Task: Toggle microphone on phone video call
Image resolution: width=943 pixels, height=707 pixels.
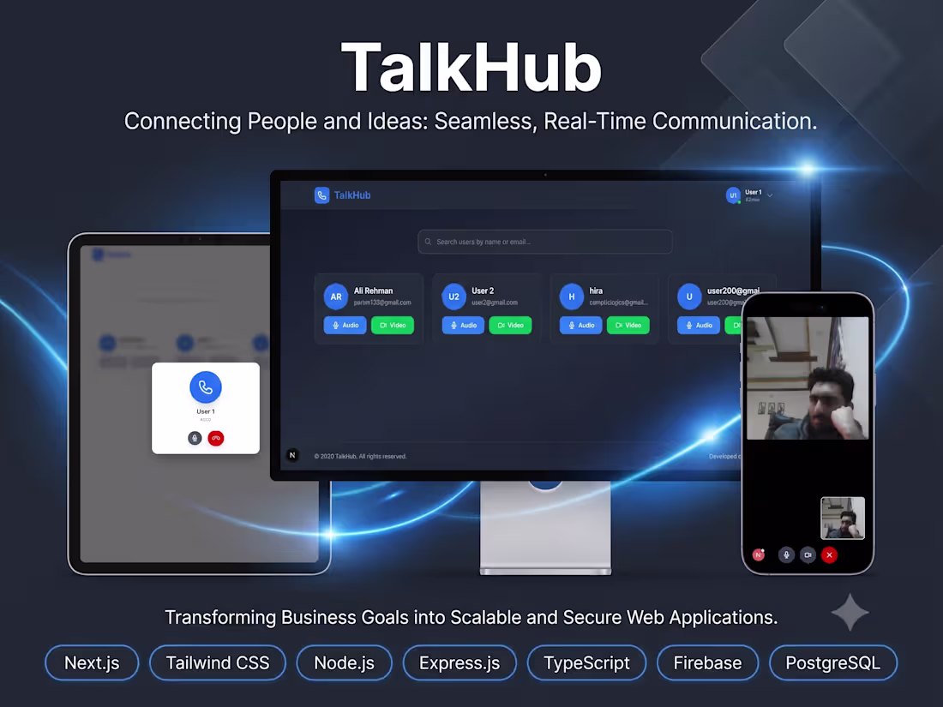Action: (786, 555)
